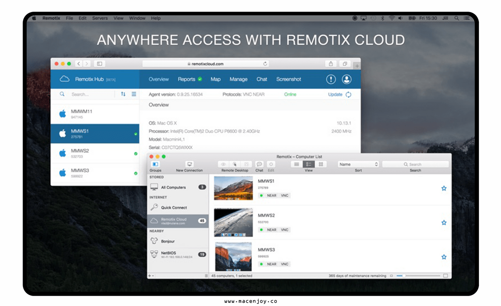Select MMWS1 in the Hub computer list
501x306 pixels.
[x=95, y=134]
